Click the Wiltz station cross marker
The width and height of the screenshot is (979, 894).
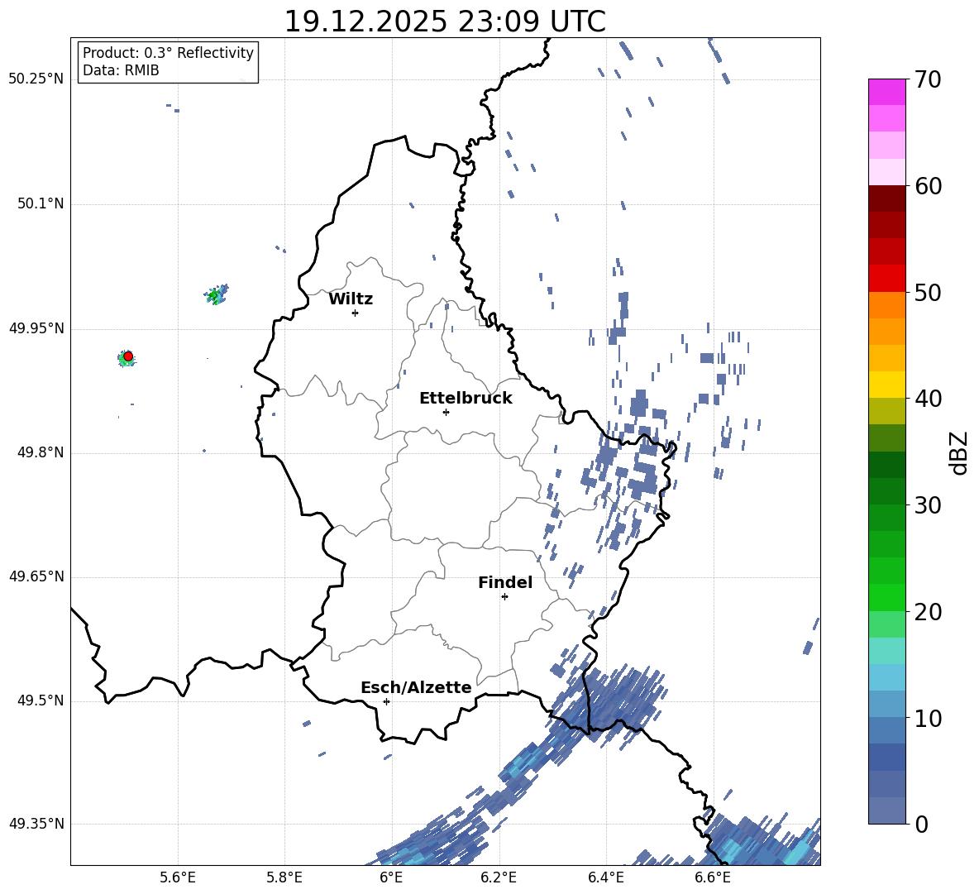click(356, 313)
